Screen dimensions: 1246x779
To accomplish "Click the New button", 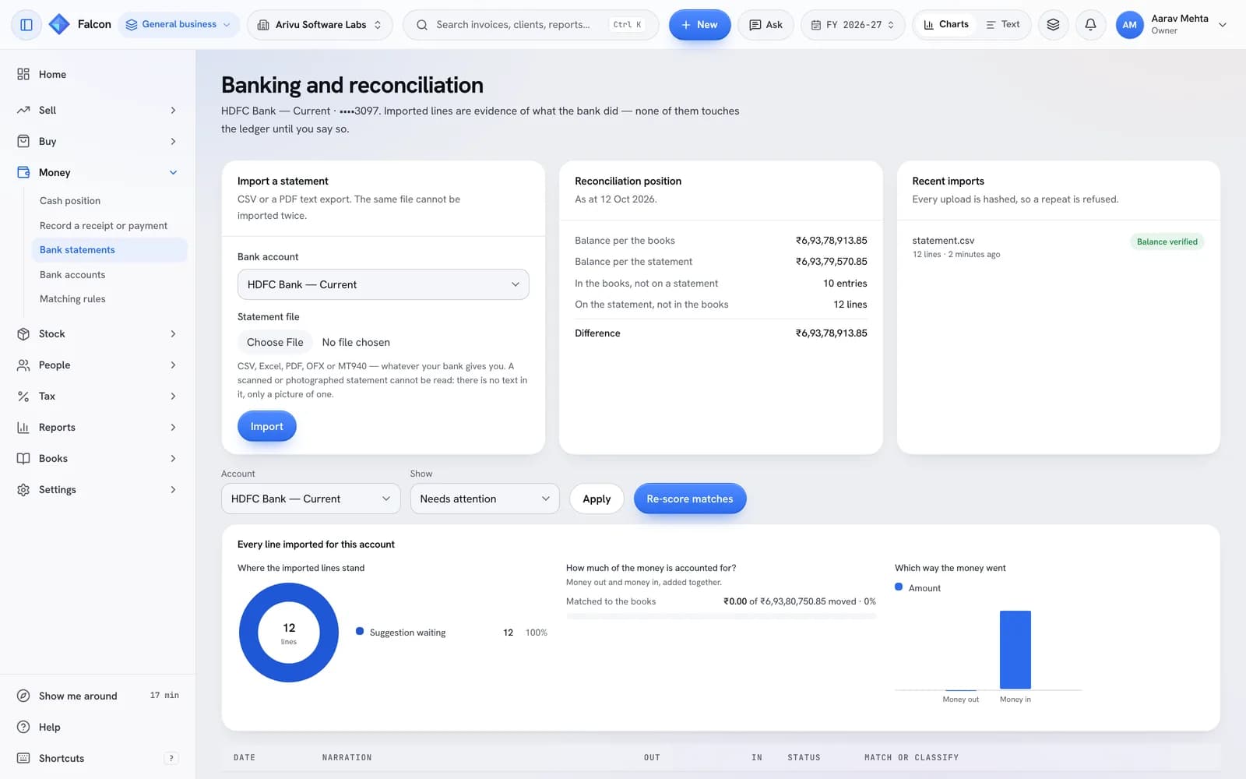I will 699,25.
